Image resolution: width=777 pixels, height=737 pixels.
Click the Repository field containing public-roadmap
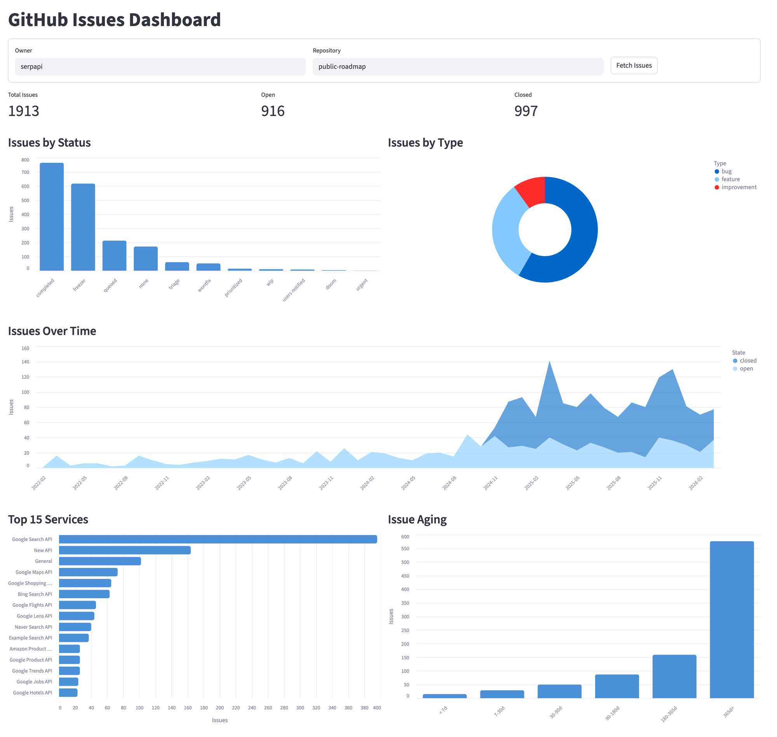tap(457, 66)
